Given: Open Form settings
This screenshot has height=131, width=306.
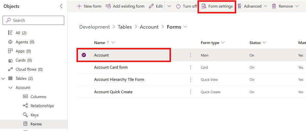Looking at the screenshot, I should [217, 6].
